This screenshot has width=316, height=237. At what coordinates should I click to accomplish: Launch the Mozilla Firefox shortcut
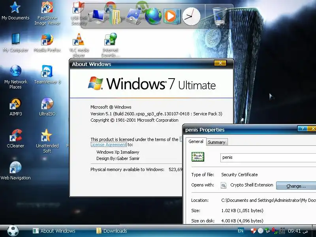(x=47, y=43)
